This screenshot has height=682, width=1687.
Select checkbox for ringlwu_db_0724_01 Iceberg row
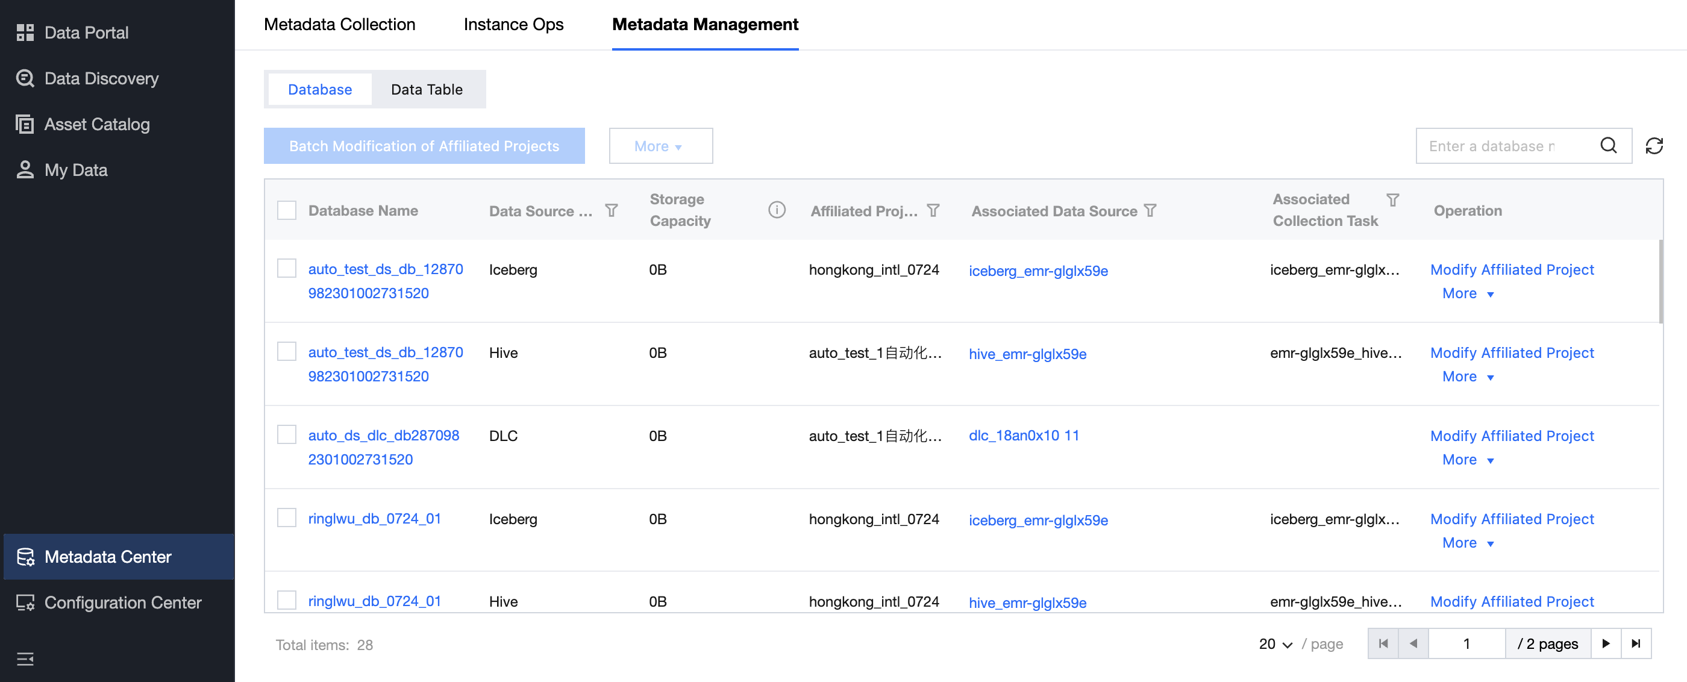point(286,518)
